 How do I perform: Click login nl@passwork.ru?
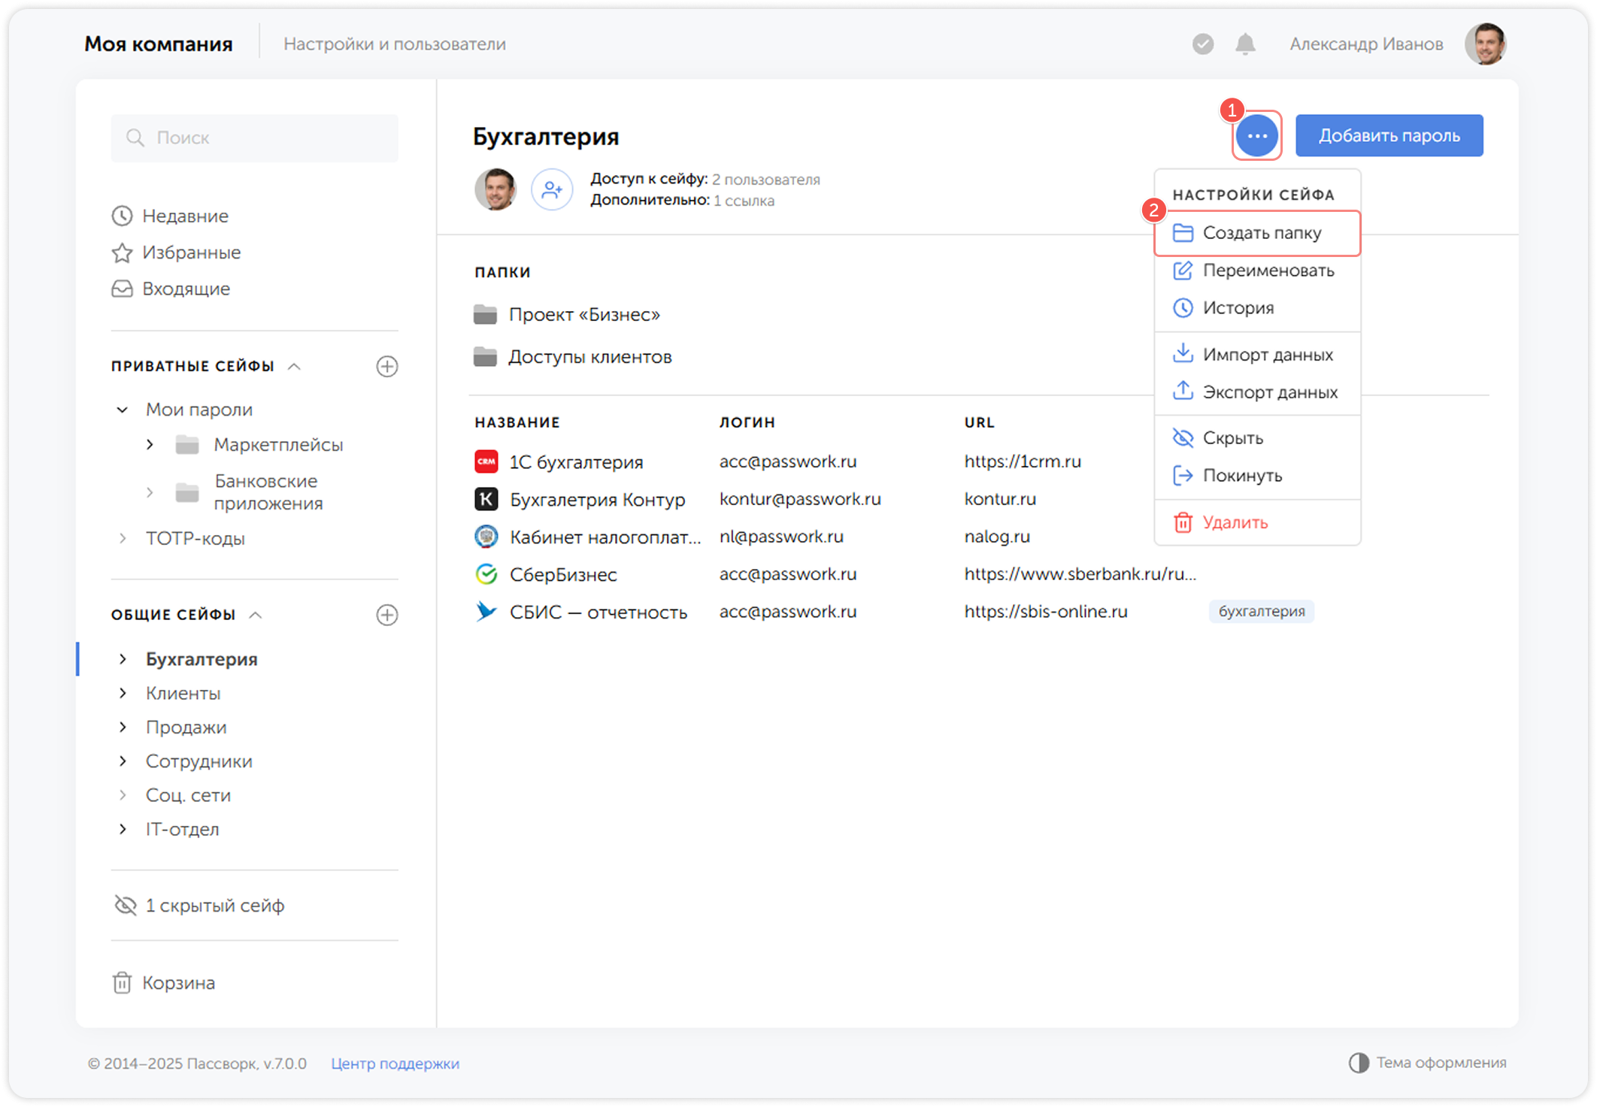(x=781, y=537)
